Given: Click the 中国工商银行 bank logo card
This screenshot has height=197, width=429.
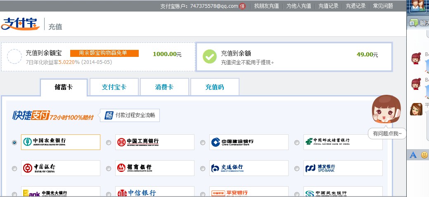Looking at the screenshot, I should tap(155, 142).
